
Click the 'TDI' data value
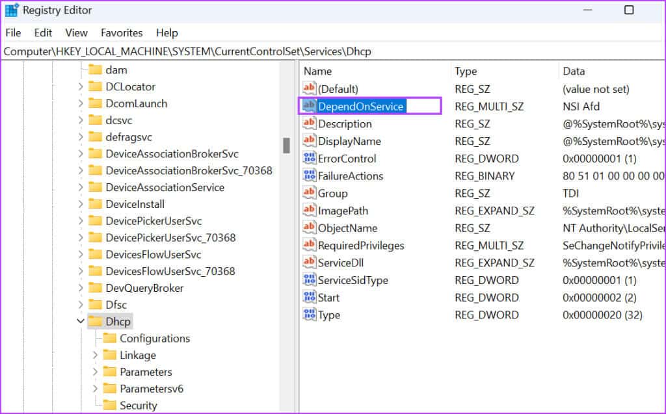571,193
